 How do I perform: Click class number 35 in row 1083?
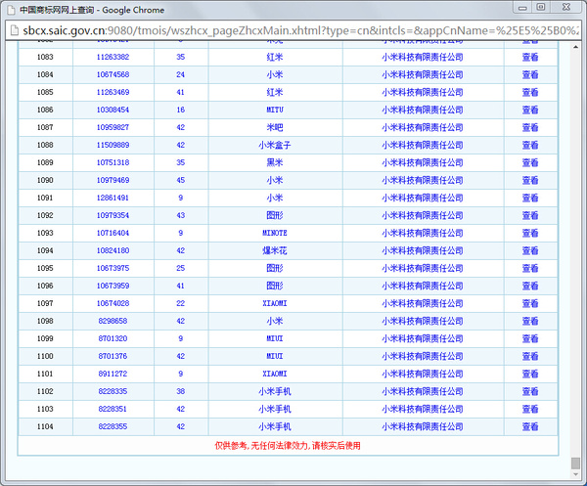pos(181,57)
